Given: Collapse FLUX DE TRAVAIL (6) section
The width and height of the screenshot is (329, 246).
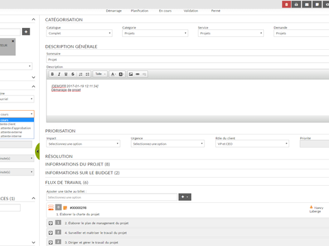Looking at the screenshot, I should pyautogui.click(x=66, y=182).
